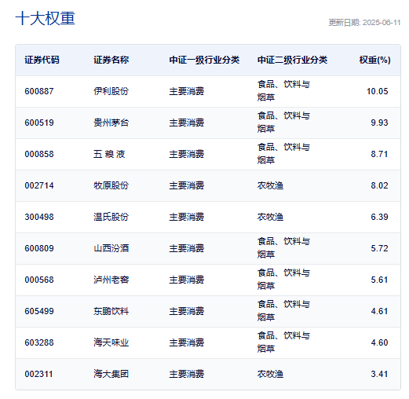Click 主要消费 in the 贵州茅台 row

click(x=187, y=123)
